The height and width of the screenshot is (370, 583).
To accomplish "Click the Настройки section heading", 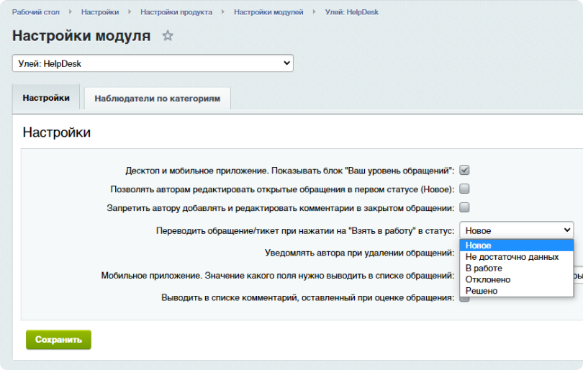I will (57, 132).
